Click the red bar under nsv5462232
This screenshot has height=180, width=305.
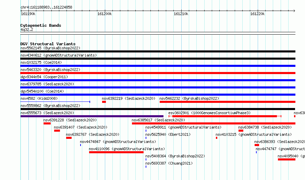click(x=228, y=102)
